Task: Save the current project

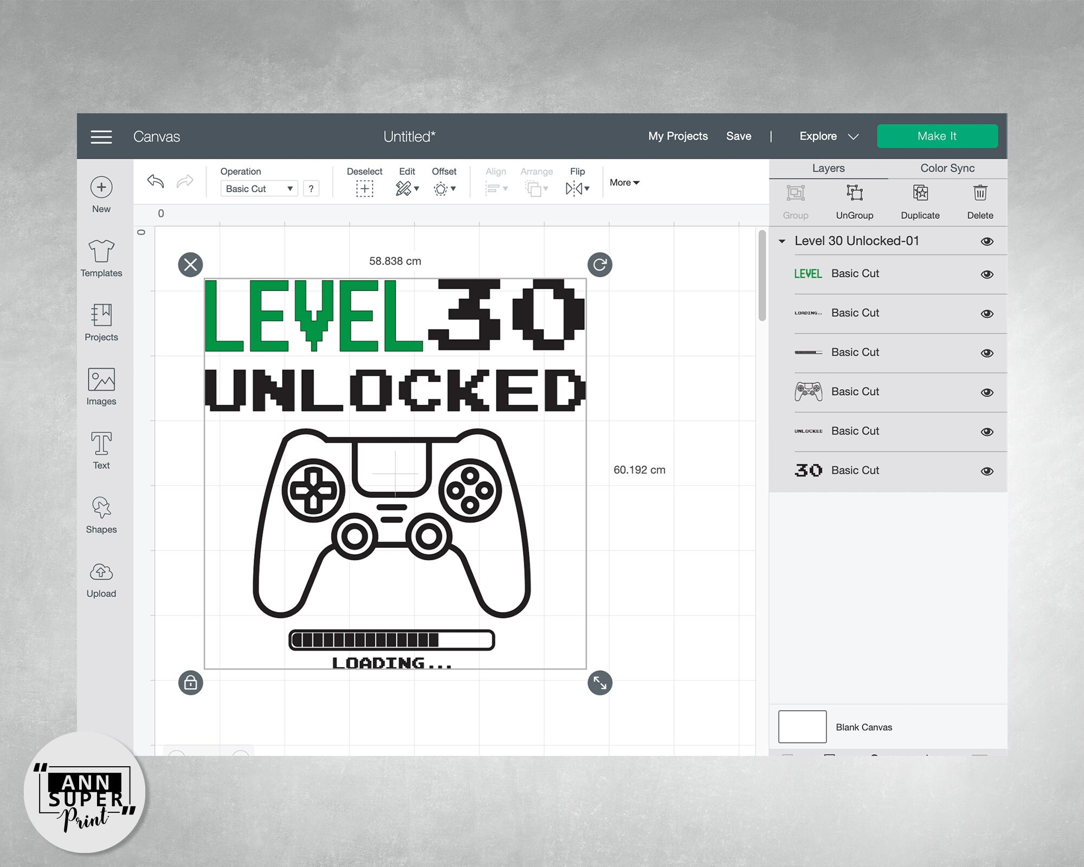Action: pos(739,136)
